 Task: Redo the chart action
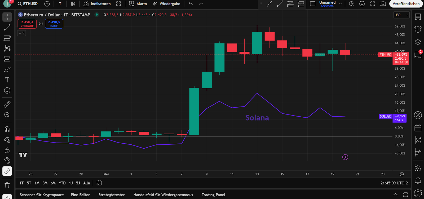201,4
